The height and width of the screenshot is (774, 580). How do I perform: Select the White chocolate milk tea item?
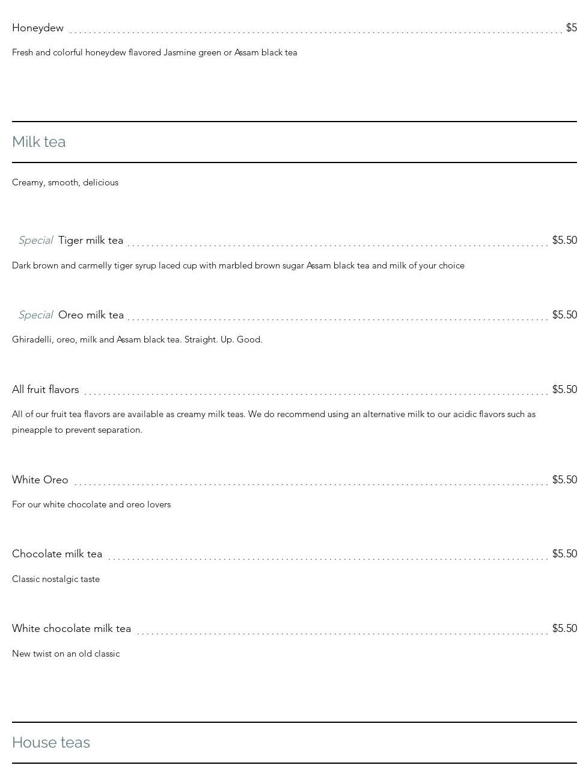(72, 628)
